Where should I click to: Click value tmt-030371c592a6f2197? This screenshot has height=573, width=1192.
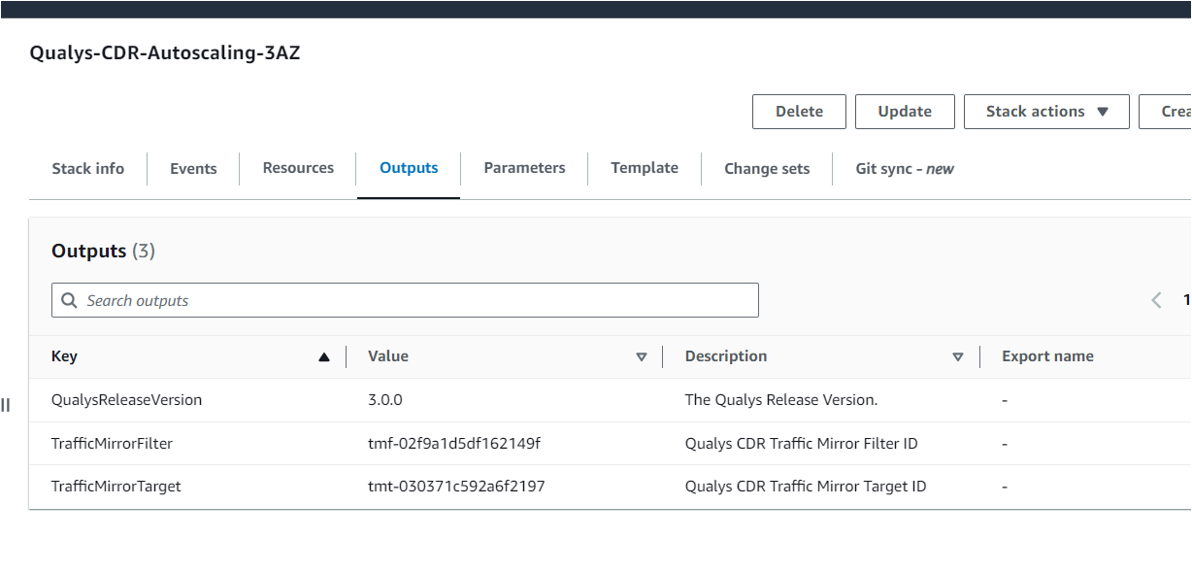[456, 486]
